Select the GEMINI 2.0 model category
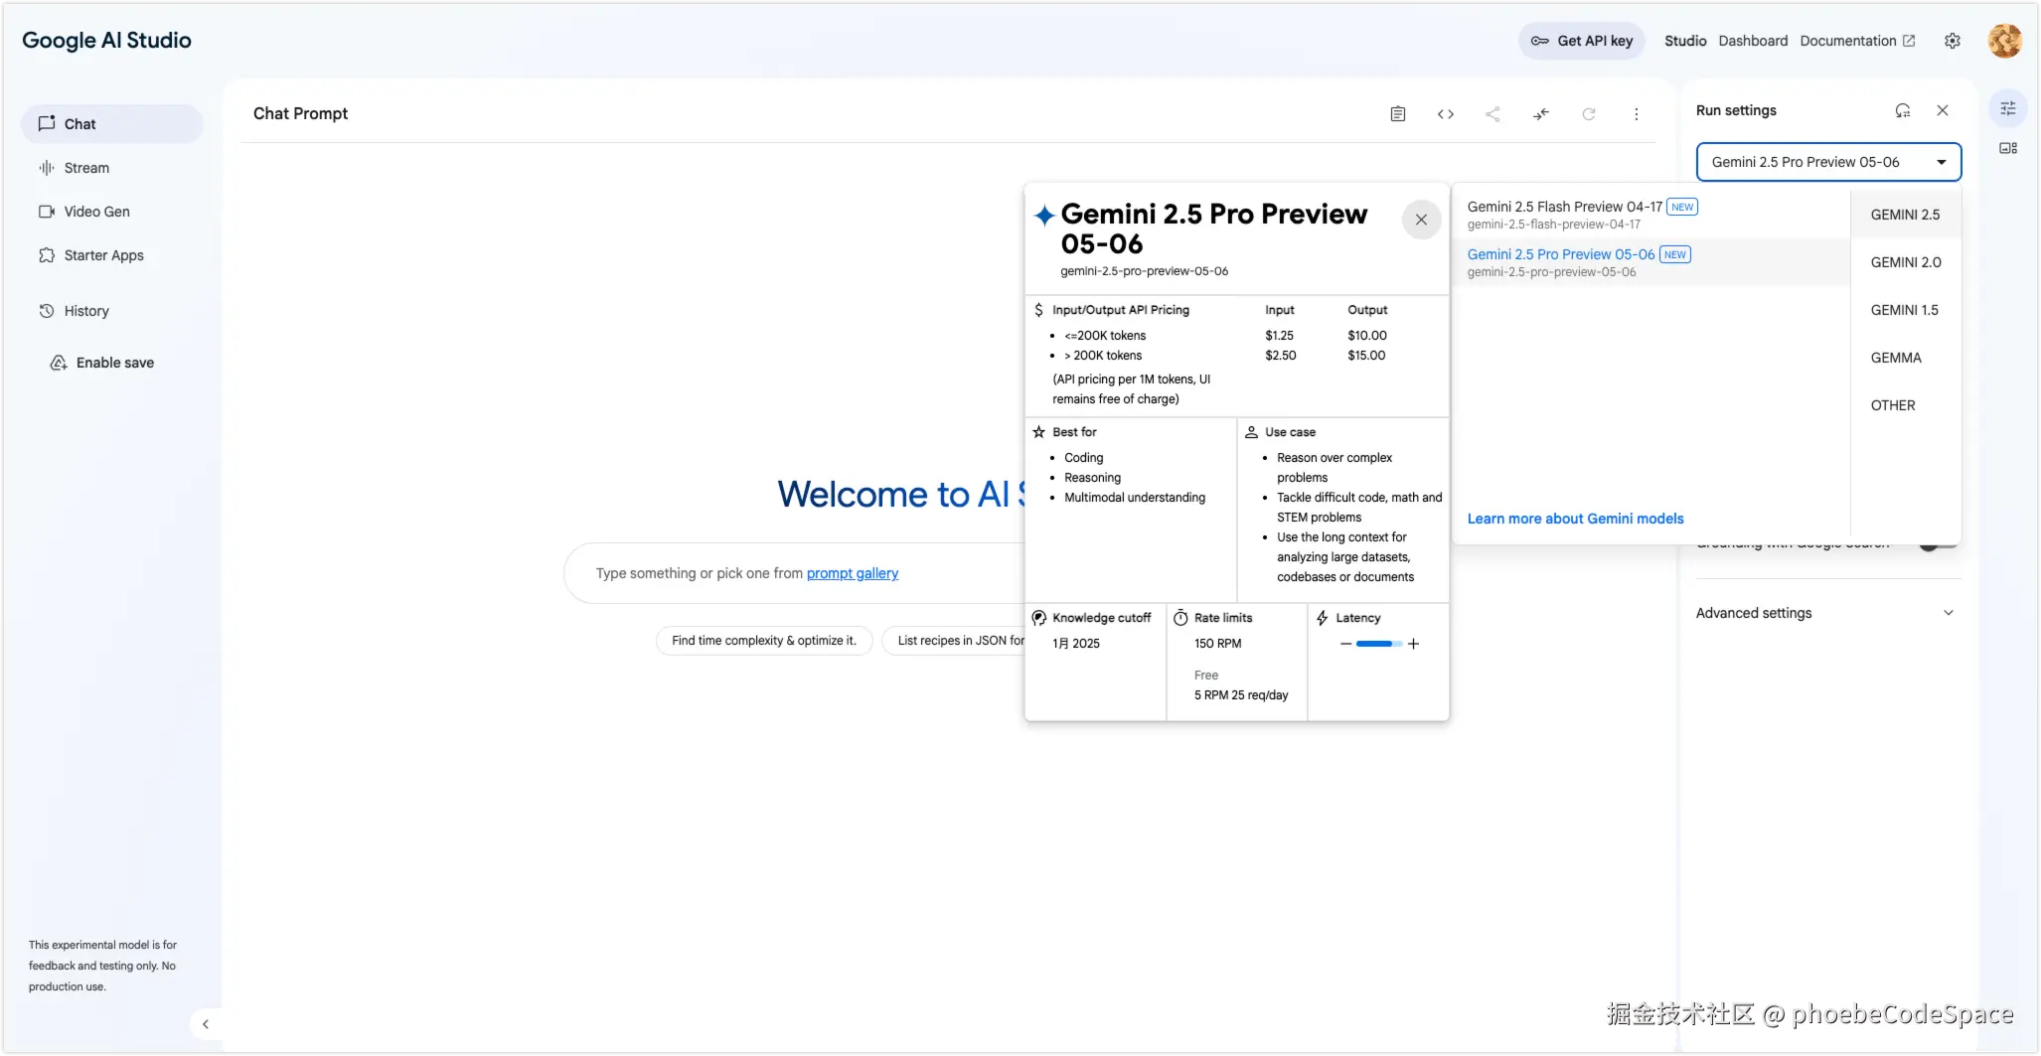The height and width of the screenshot is (1056, 2041). [x=1905, y=262]
